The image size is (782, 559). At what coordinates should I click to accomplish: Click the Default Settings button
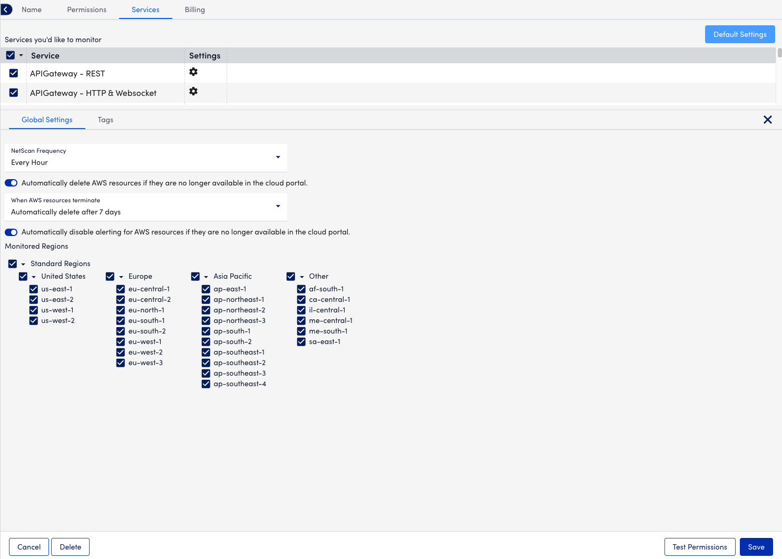click(740, 34)
